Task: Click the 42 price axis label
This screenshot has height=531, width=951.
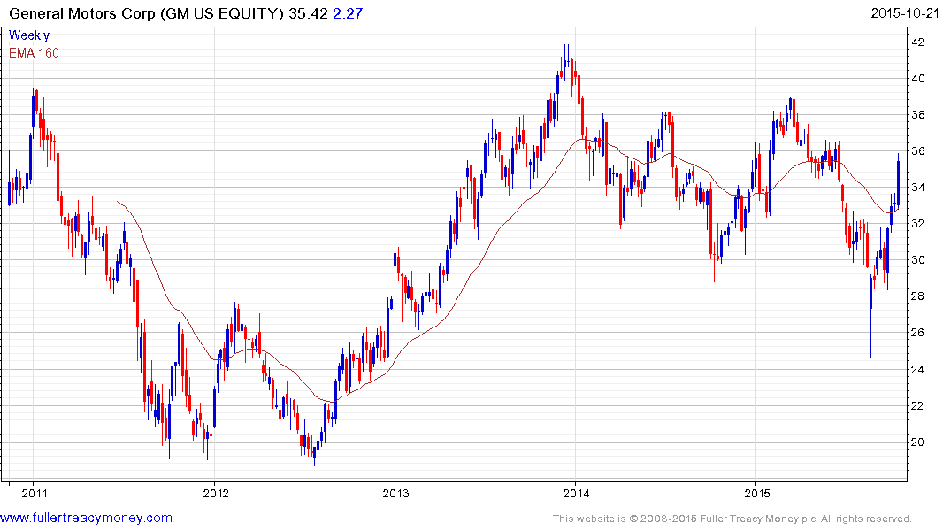Action: (x=918, y=42)
